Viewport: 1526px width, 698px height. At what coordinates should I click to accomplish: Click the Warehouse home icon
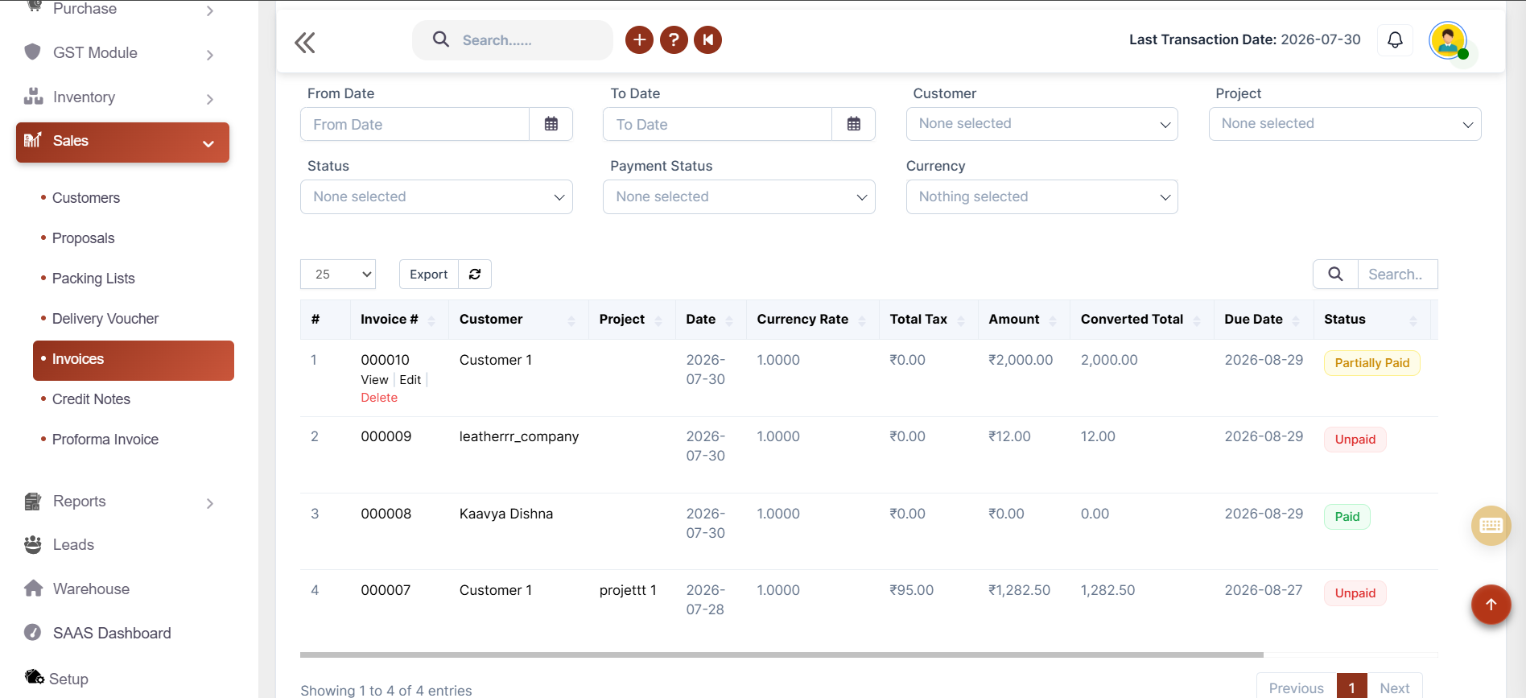click(33, 589)
